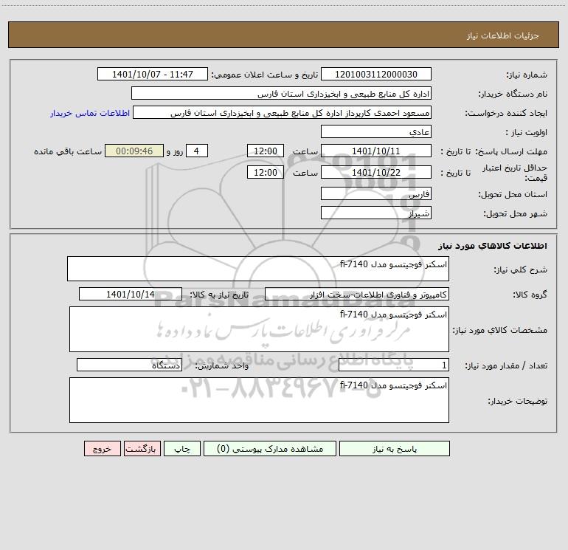Click the label شماره نیاز:

[x=527, y=75]
